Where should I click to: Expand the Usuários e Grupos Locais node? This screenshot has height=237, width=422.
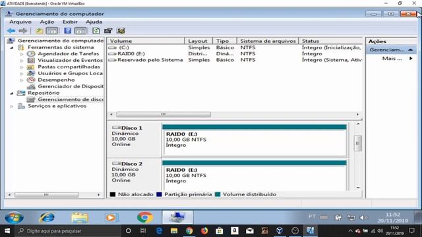click(22, 74)
